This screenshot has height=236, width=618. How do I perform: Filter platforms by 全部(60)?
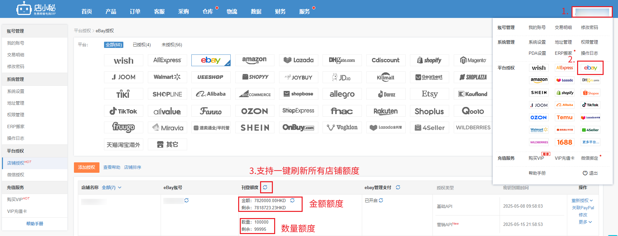click(114, 45)
